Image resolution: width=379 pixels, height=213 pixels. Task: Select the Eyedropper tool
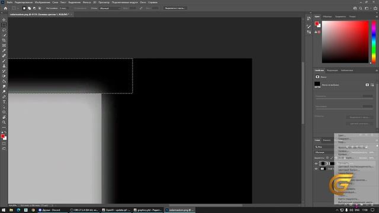click(x=4, y=50)
